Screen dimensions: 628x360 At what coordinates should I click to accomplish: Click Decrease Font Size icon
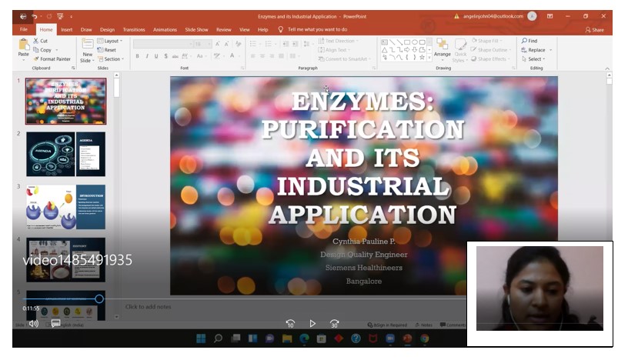(x=227, y=44)
